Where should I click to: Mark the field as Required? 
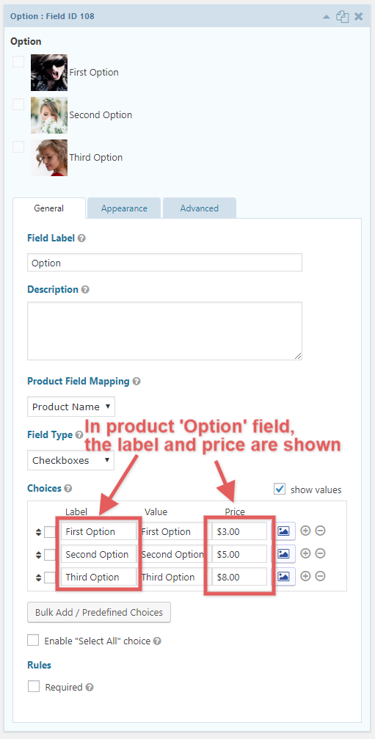[34, 686]
